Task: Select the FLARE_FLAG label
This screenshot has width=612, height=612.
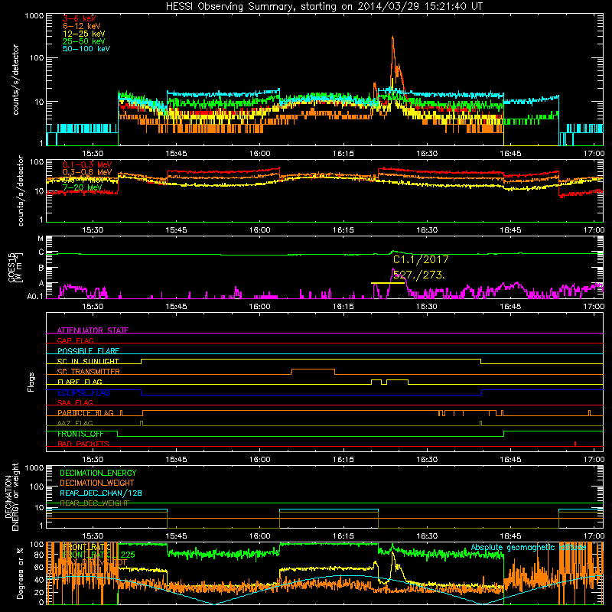Action: click(x=80, y=382)
